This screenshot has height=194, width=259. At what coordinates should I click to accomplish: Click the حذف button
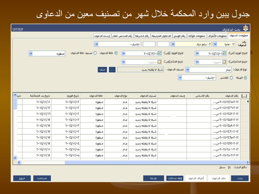pos(102,70)
